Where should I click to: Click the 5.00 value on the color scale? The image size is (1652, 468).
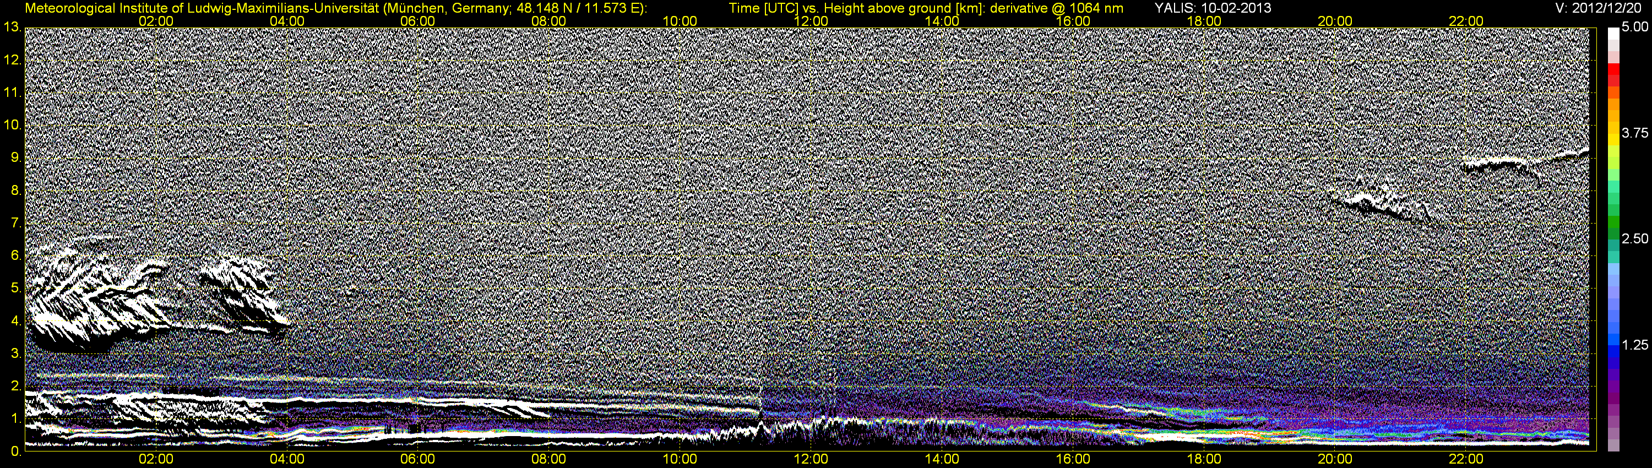pos(1635,27)
